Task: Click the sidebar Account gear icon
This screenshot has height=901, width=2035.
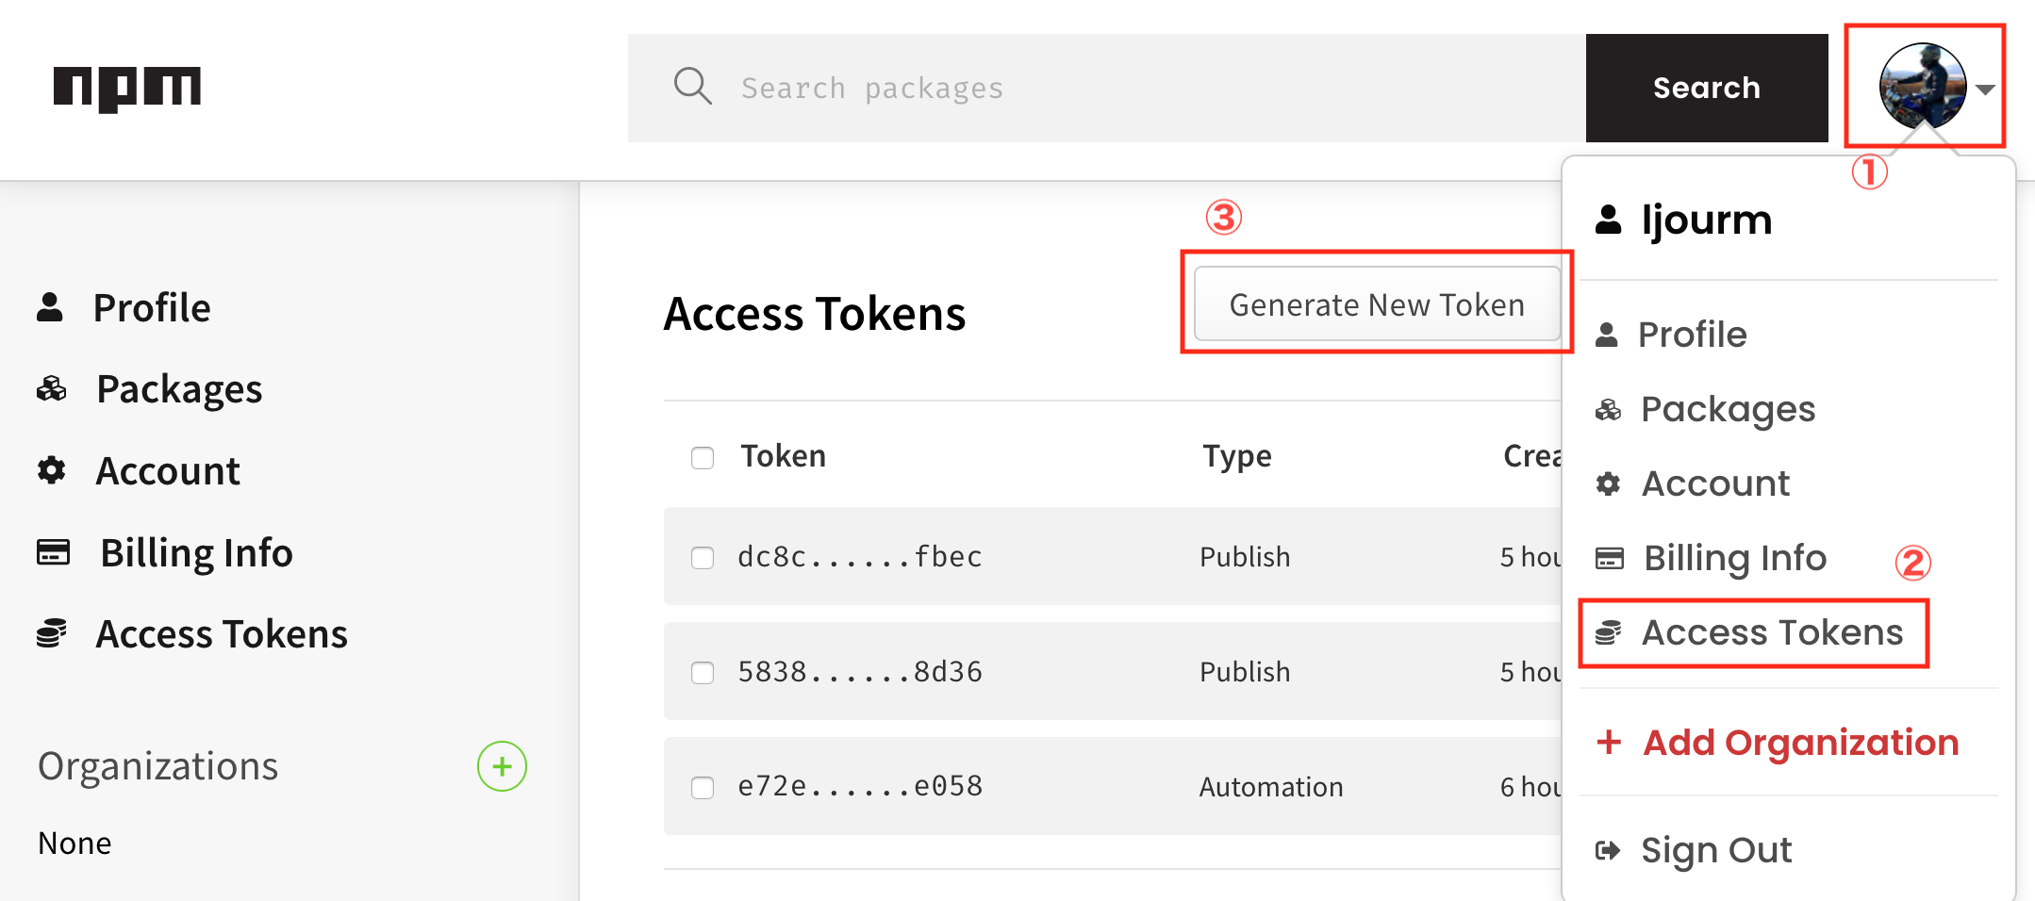Action: 52,470
